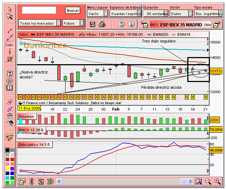Image resolution: width=226 pixels, height=189 pixels.
Task: Click the Tres dojis seguidos annotation text
Action: point(159,41)
